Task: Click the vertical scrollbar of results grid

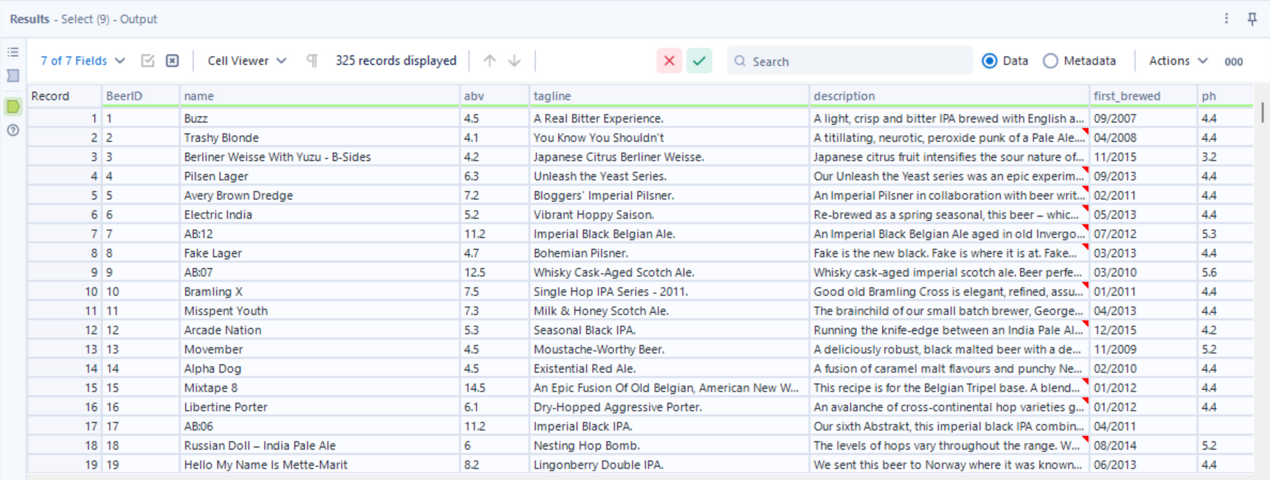Action: [x=1262, y=112]
